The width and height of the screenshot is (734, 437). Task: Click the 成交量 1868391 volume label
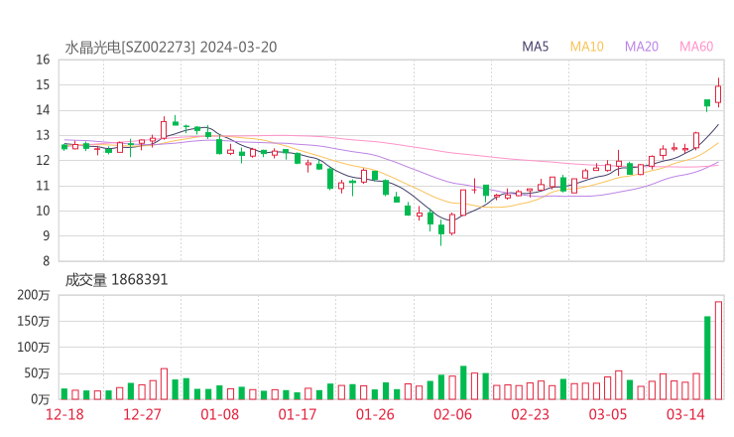point(116,280)
